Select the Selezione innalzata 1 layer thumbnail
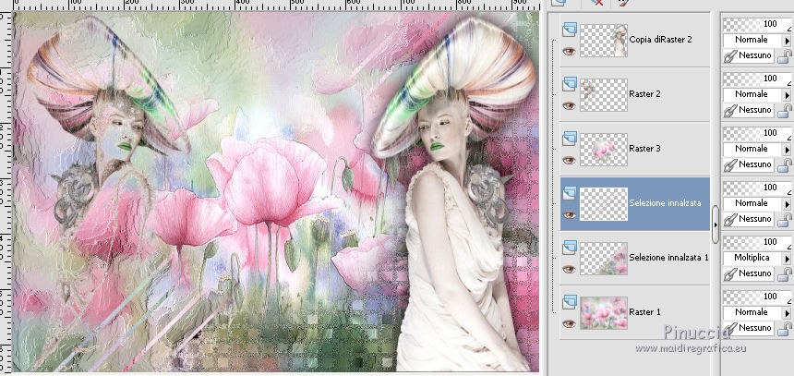This screenshot has width=794, height=376. pyautogui.click(x=604, y=259)
